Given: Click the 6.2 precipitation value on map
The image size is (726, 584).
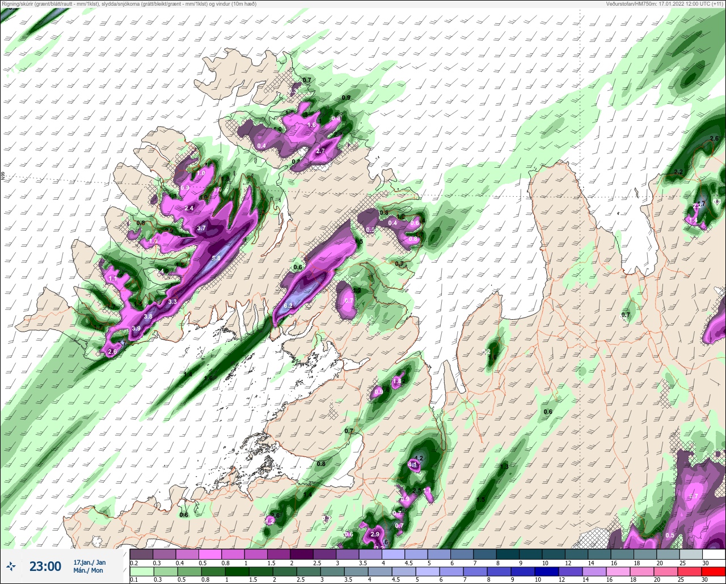Looking at the screenshot, I should point(288,306).
